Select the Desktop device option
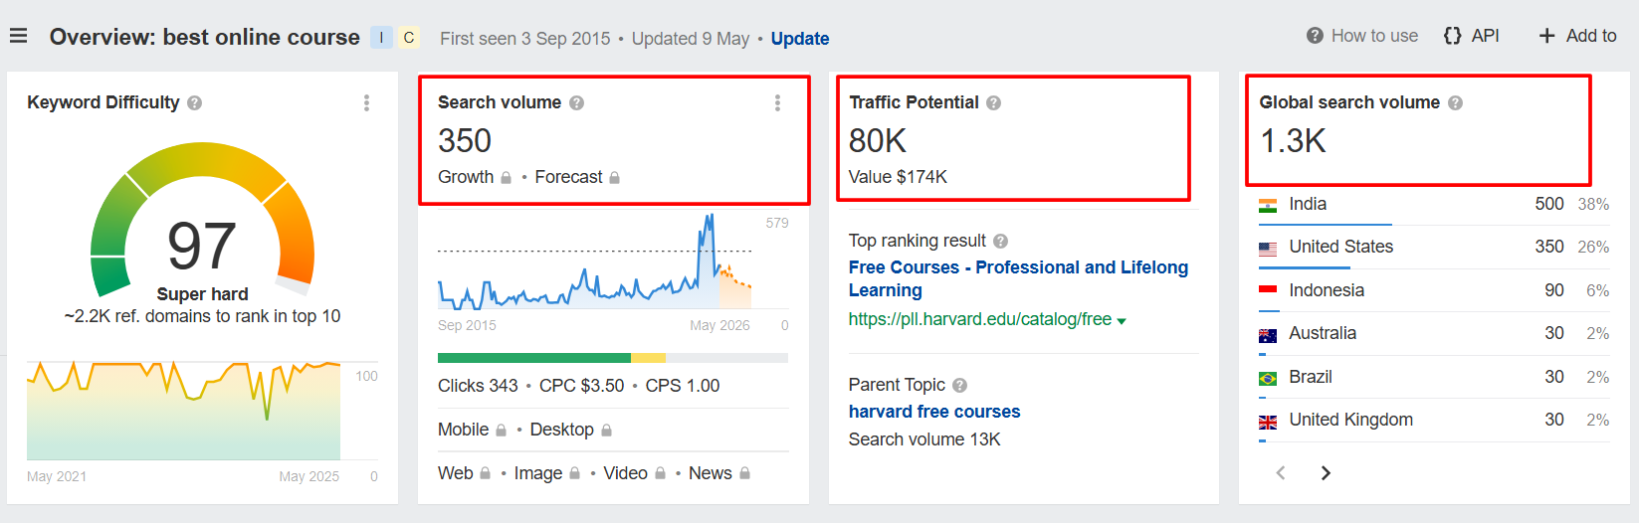The image size is (1639, 523). (x=561, y=430)
